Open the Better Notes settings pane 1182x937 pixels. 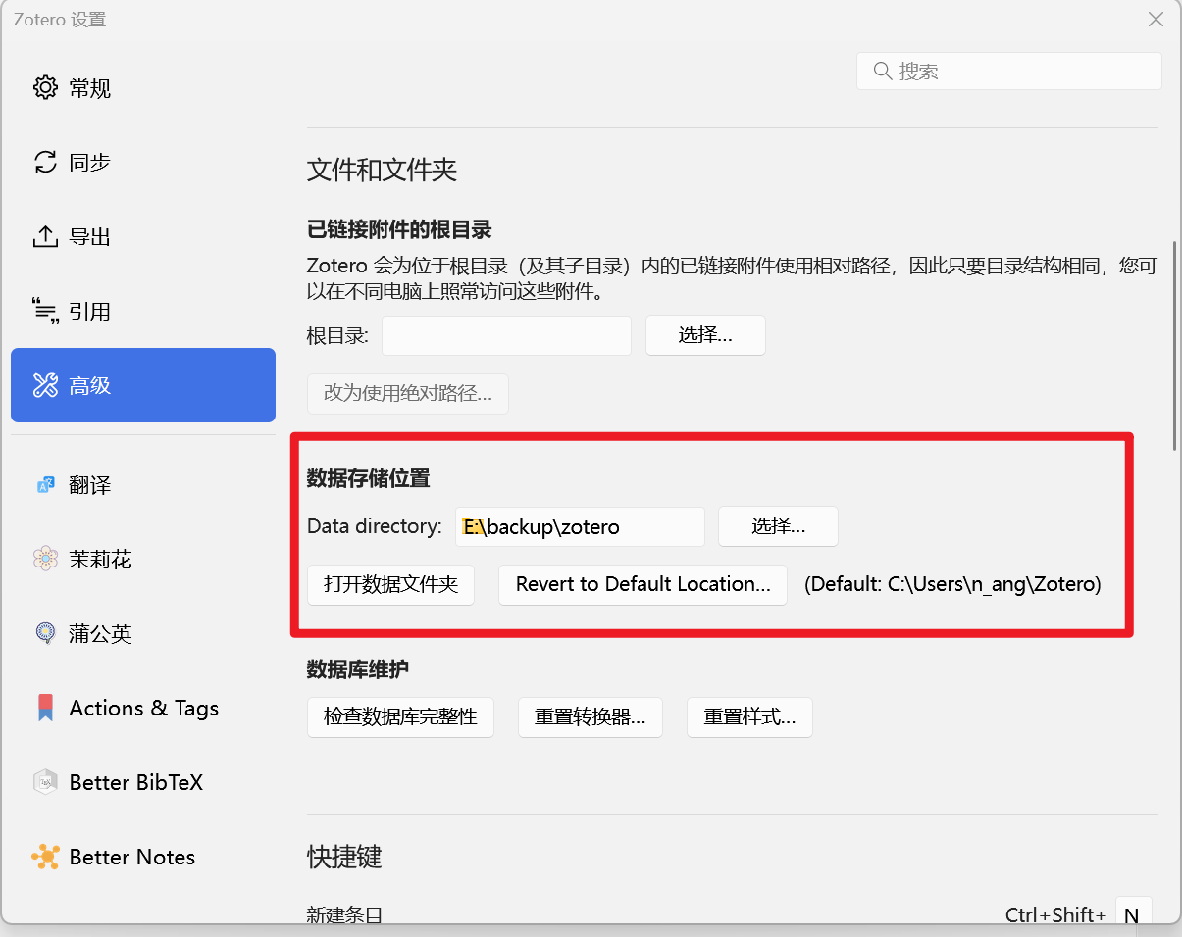pyautogui.click(x=131, y=857)
